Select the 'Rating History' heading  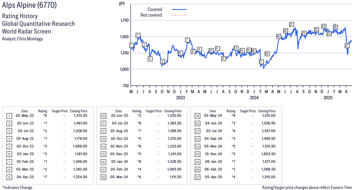coord(20,16)
